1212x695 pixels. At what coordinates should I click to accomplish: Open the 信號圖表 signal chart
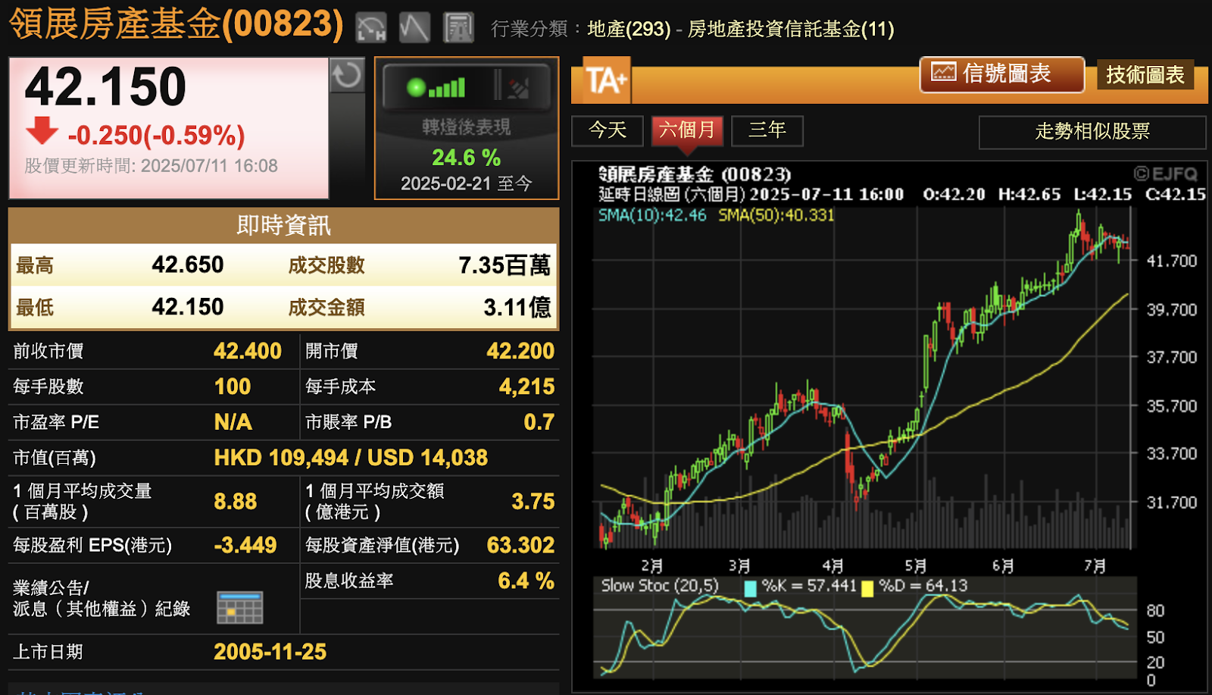1001,74
